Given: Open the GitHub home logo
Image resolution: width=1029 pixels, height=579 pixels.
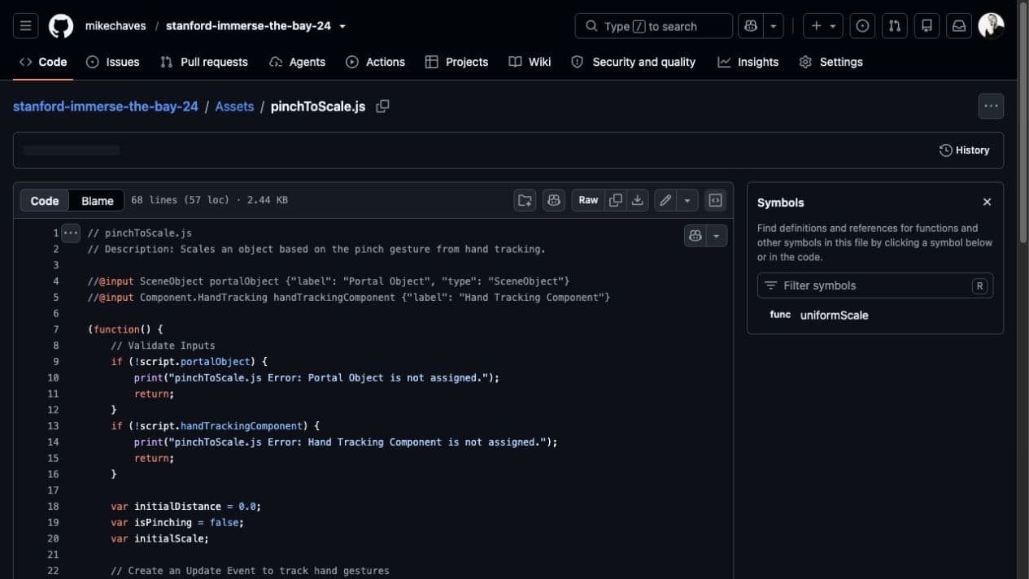Looking at the screenshot, I should [x=61, y=26].
